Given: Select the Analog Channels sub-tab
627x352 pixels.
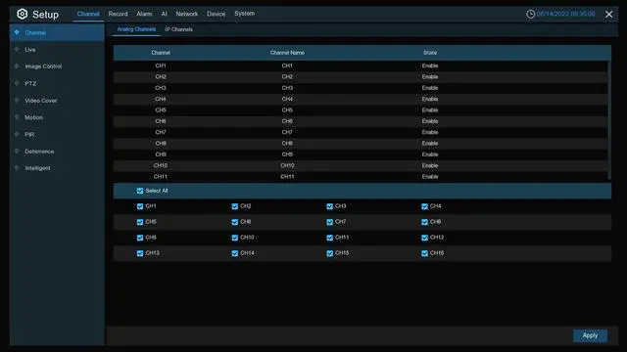Looking at the screenshot, I should [x=136, y=29].
